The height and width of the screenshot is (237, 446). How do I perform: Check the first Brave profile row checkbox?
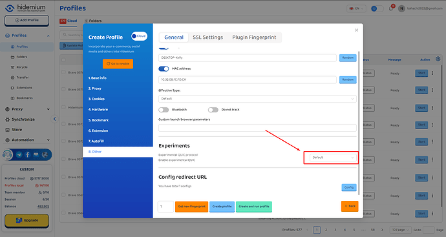[x=63, y=72]
